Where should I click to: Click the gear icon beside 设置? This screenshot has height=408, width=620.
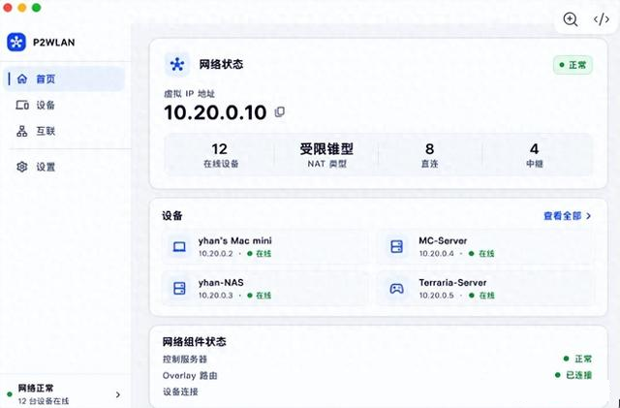pos(22,167)
